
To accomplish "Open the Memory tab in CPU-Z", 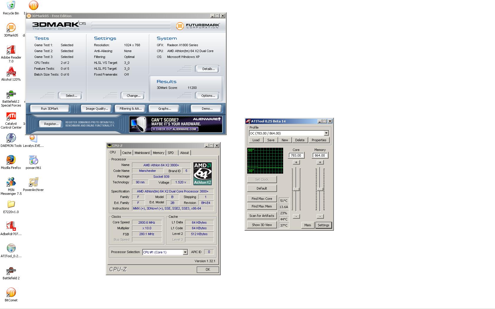I will pyautogui.click(x=159, y=153).
